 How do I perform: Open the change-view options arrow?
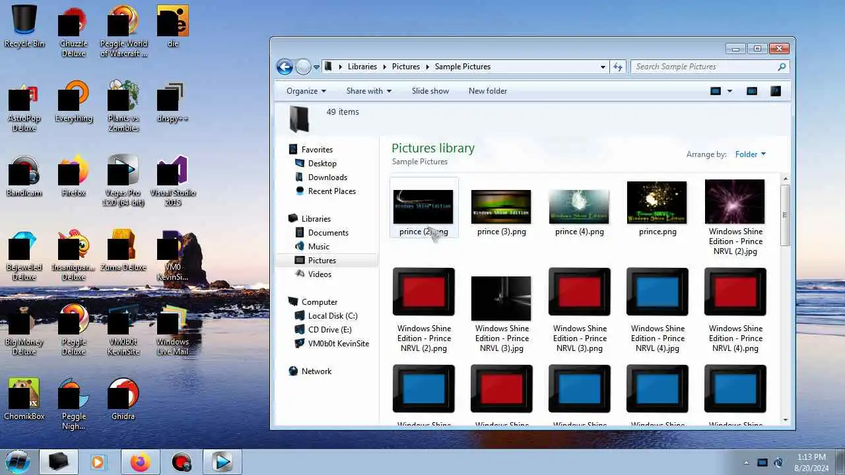coord(729,91)
